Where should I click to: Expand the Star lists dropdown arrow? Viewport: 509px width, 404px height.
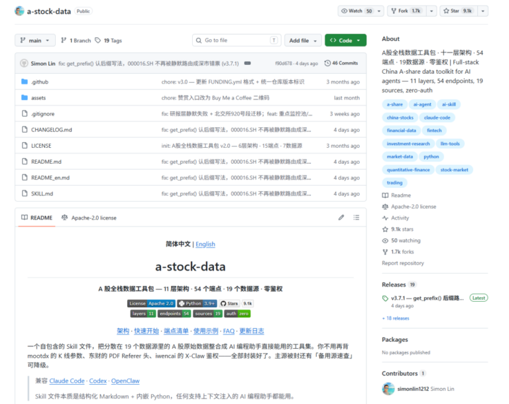click(x=483, y=11)
